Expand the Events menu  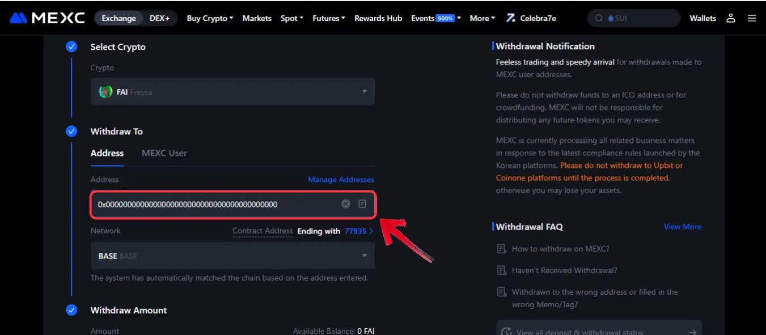point(436,18)
